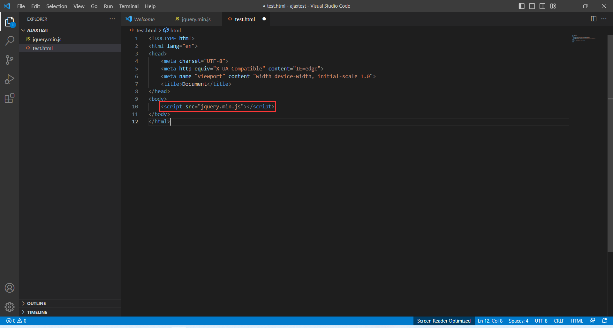Restore down the VS Code window
This screenshot has height=328, width=613.
585,6
